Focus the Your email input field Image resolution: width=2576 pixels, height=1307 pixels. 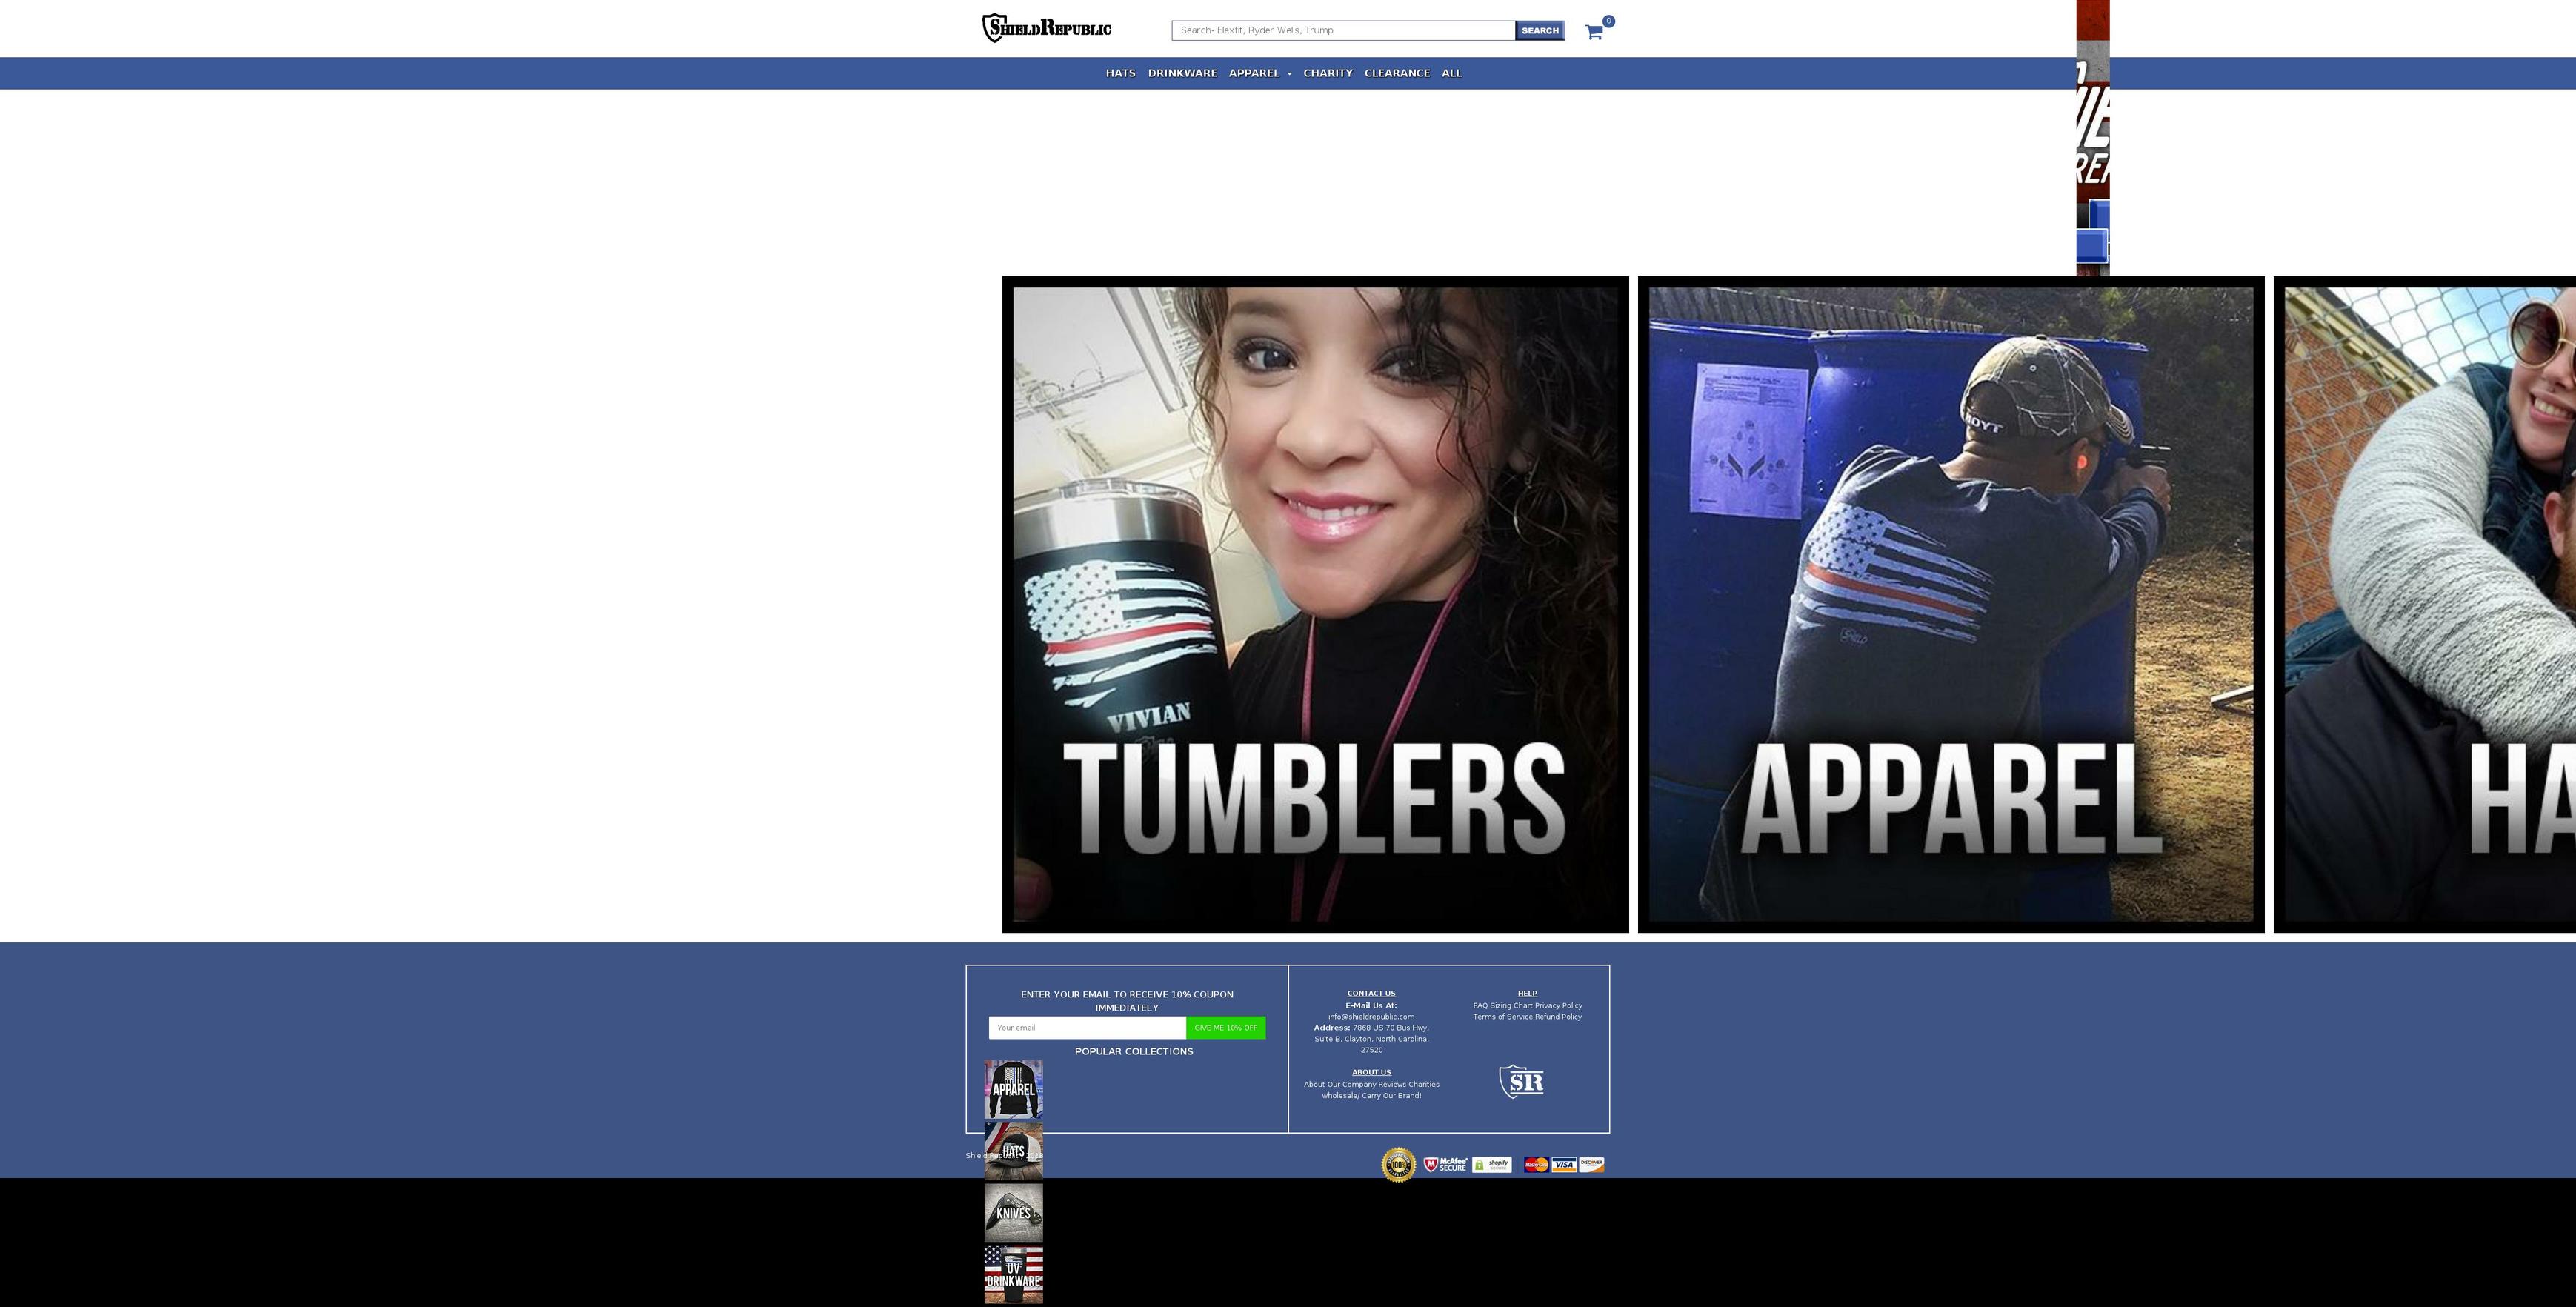coord(1087,1028)
